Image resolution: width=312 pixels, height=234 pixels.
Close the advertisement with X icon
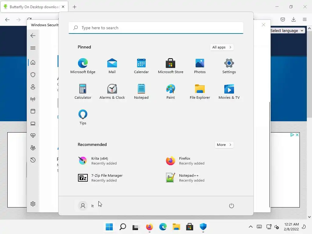297,135
